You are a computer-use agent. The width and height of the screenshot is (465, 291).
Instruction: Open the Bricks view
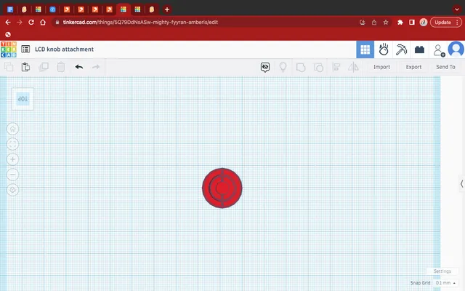point(419,49)
